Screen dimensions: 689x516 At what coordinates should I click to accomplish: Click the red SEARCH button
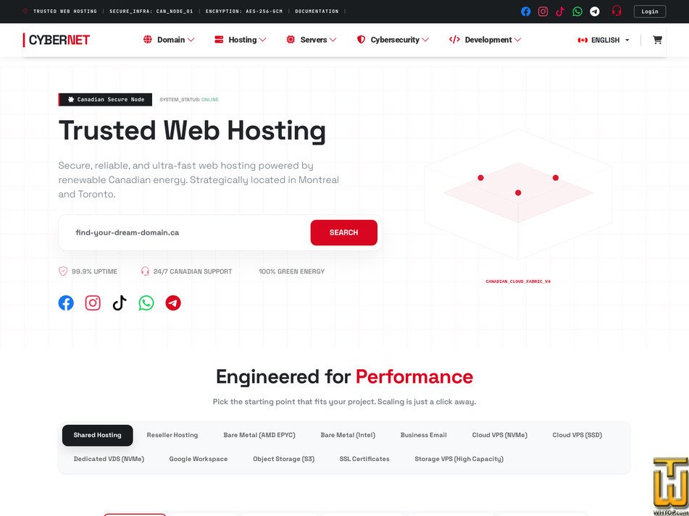(x=343, y=232)
